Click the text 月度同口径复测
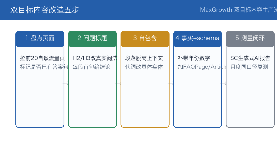Screen dimensions: 277x143 tap(249, 67)
